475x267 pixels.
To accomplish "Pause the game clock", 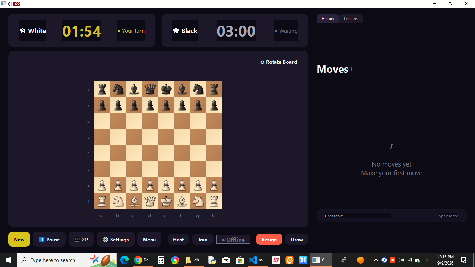I will pos(49,239).
